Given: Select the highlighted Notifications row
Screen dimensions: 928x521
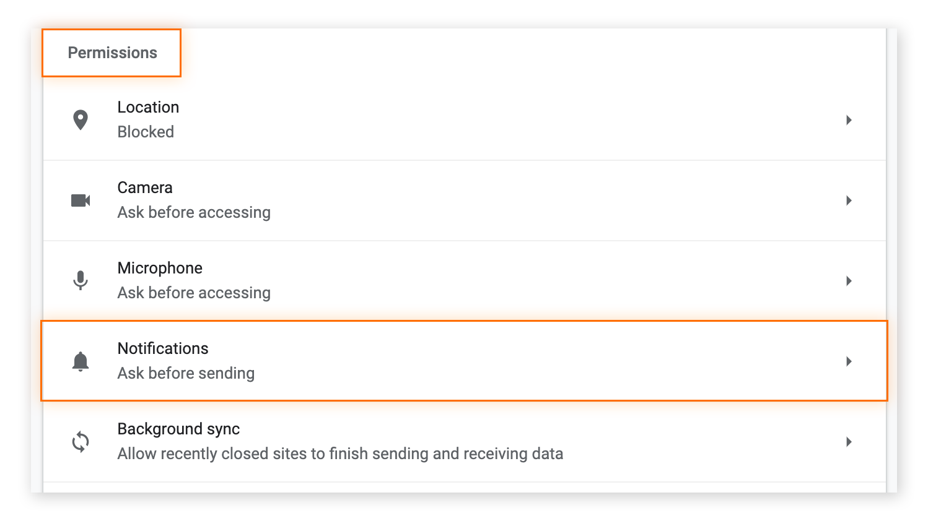Looking at the screenshot, I should [x=434, y=361].
